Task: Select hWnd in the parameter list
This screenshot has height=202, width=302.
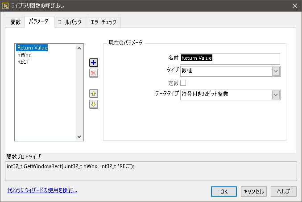Action: click(x=25, y=55)
